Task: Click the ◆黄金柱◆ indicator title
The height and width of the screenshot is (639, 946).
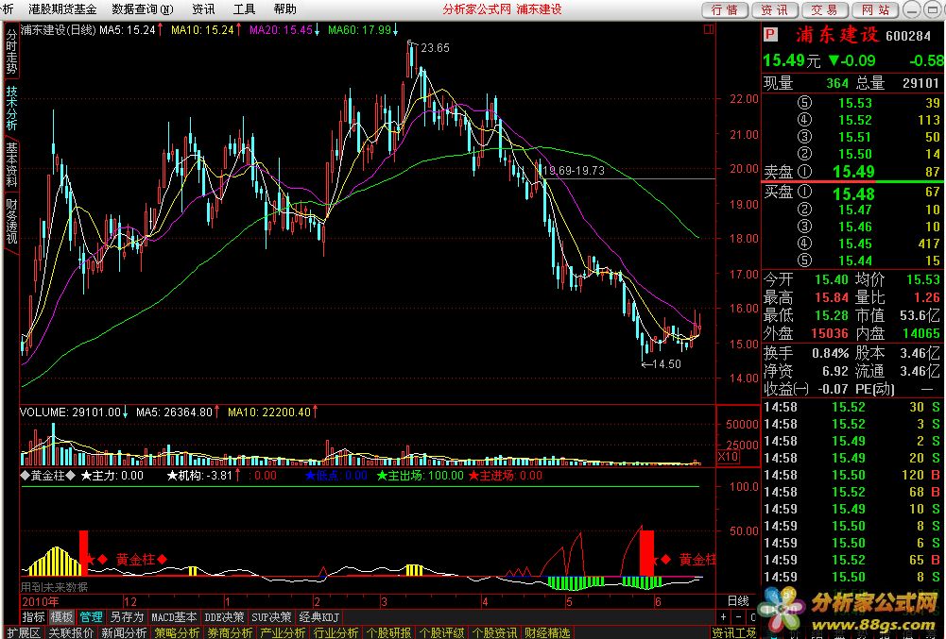Action: [x=47, y=476]
